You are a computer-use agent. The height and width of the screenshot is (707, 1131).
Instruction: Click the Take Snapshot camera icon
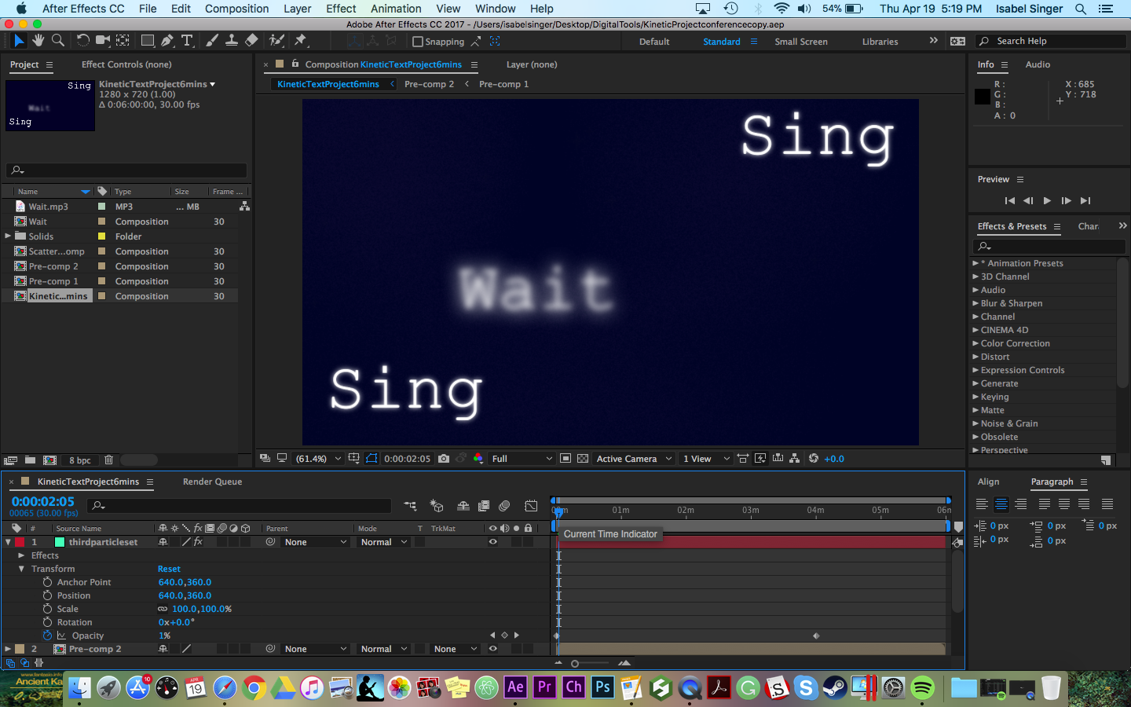pyautogui.click(x=444, y=459)
